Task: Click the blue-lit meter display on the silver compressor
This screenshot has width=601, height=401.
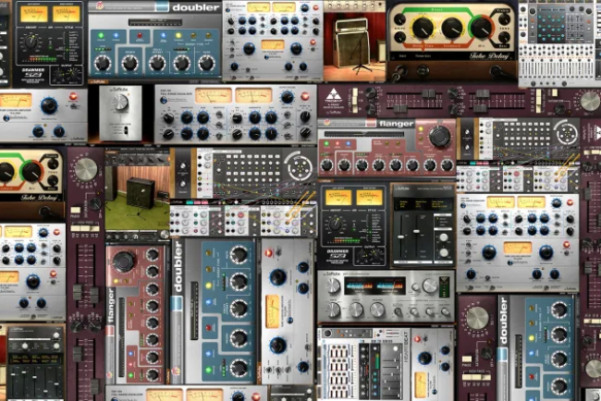Action: (x=374, y=286)
